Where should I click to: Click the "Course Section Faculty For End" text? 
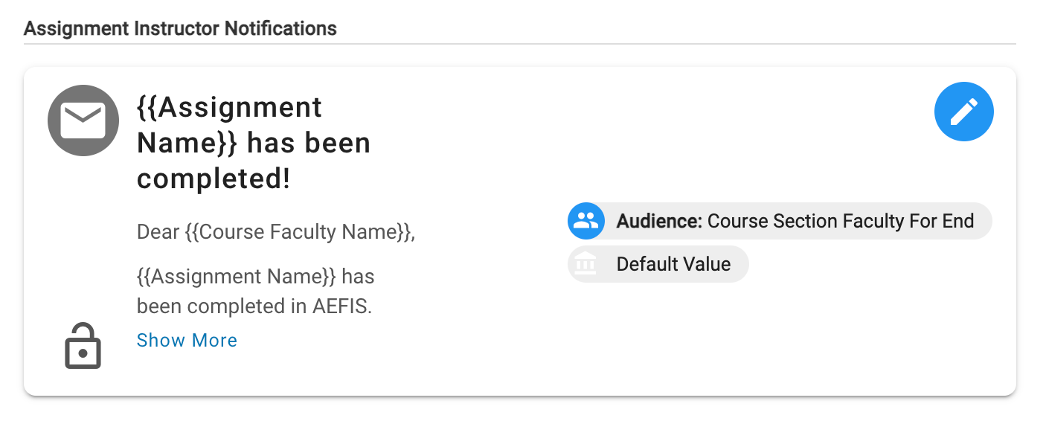(x=840, y=221)
